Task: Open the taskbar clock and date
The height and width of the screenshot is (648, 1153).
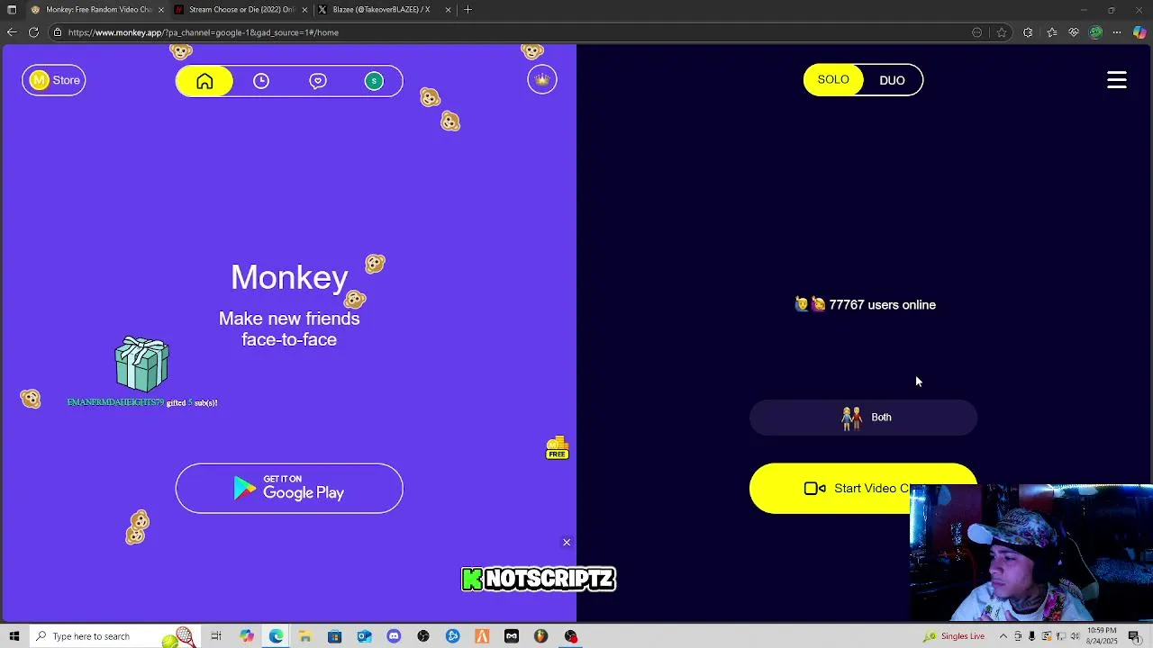Action: coord(1103,636)
